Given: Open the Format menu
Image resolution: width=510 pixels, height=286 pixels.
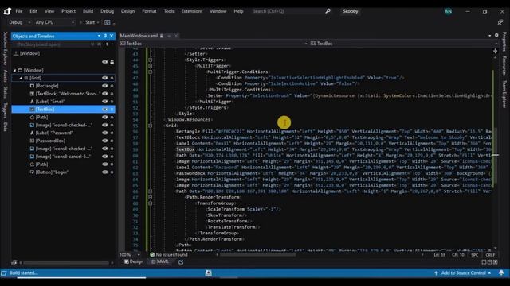Looking at the screenshot, I should point(149,11).
